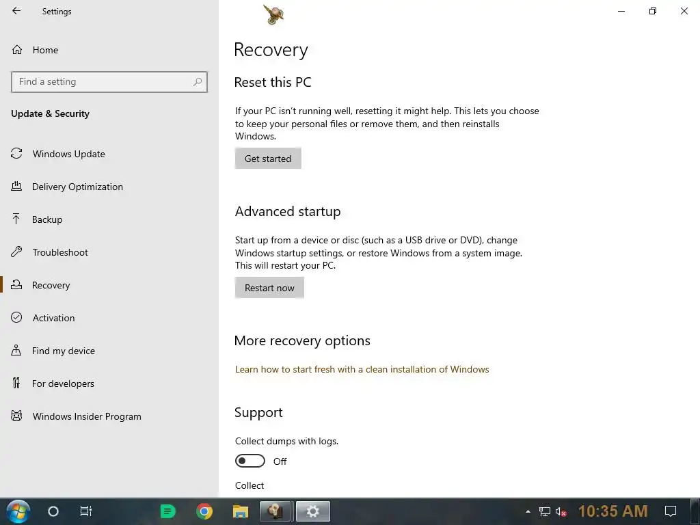700x525 pixels.
Task: Click the Recovery page title
Action: click(x=271, y=50)
